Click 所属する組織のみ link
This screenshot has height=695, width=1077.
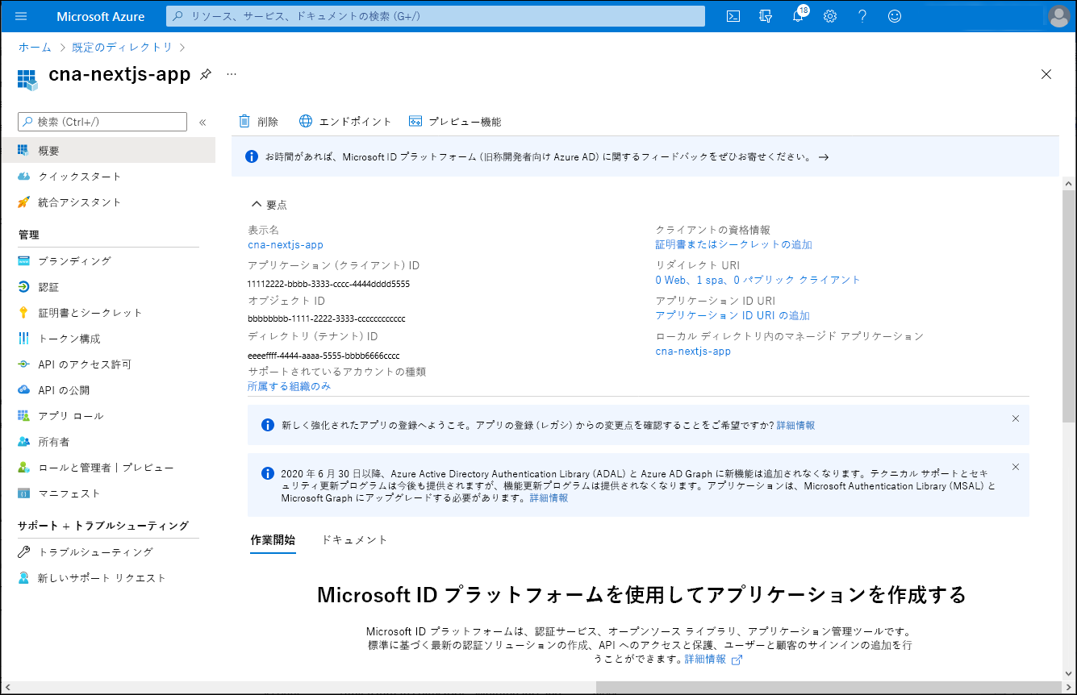(x=289, y=386)
